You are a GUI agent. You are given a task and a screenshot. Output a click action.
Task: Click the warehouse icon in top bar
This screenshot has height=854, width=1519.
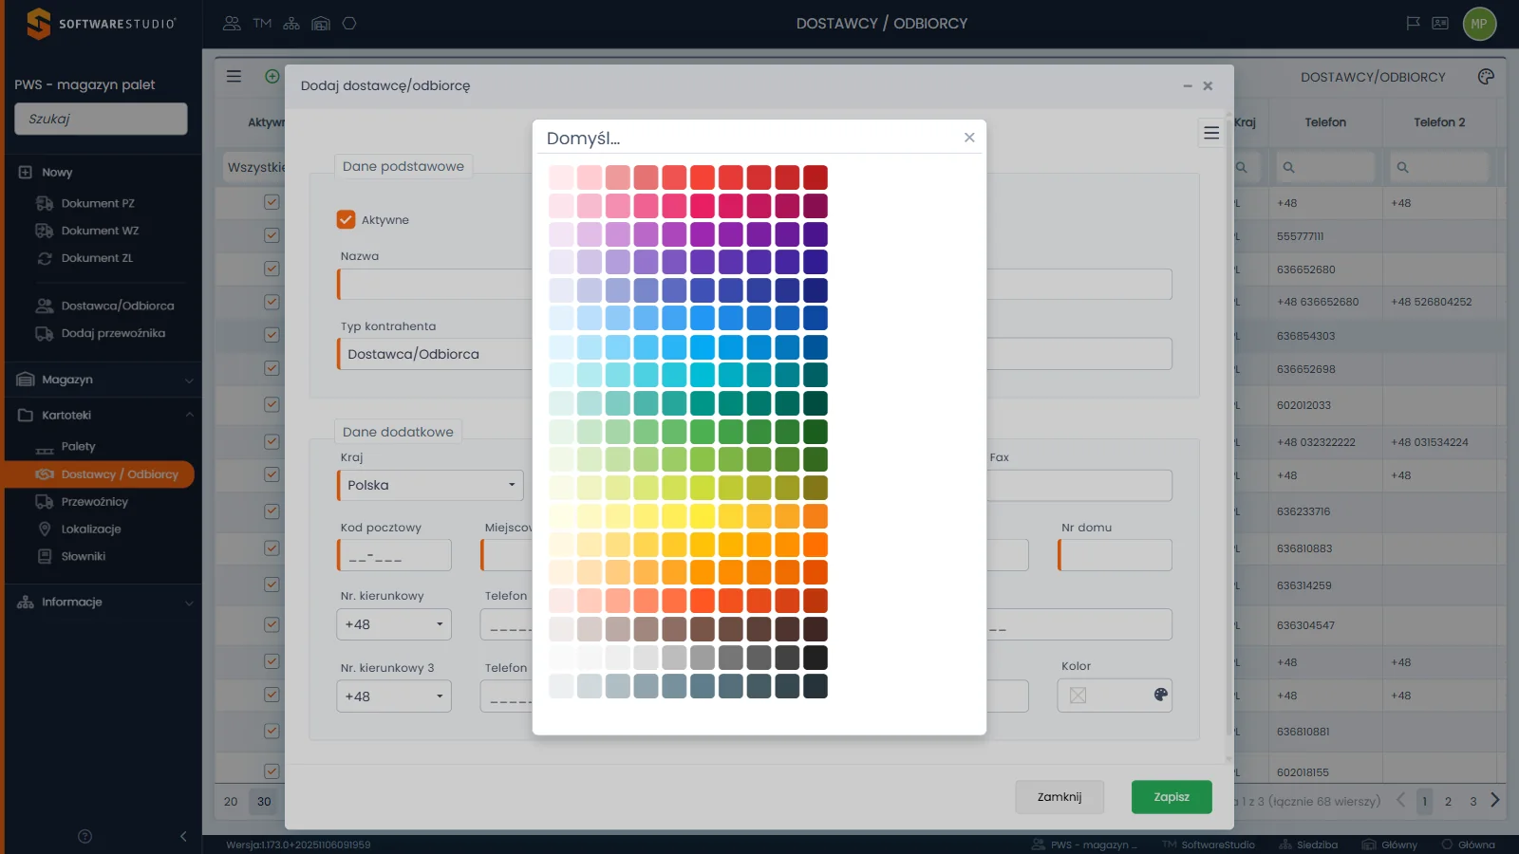(321, 24)
